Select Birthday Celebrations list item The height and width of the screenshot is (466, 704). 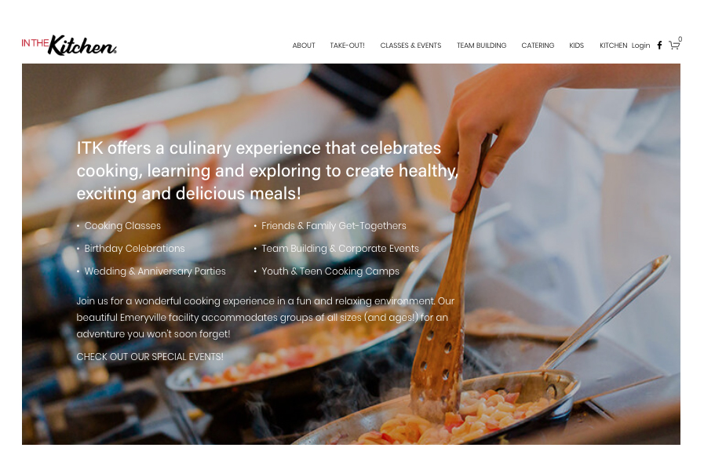[x=135, y=248]
